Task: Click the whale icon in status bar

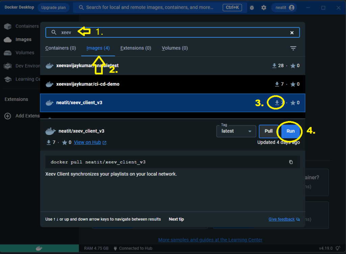Action: pos(39,249)
